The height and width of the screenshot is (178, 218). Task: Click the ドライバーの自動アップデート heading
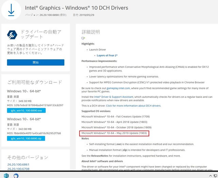(x=41, y=34)
